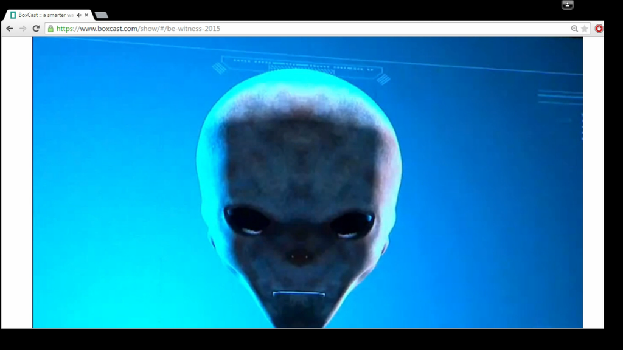Mute the tab's audio speaker indicator
The image size is (623, 350).
(x=79, y=15)
